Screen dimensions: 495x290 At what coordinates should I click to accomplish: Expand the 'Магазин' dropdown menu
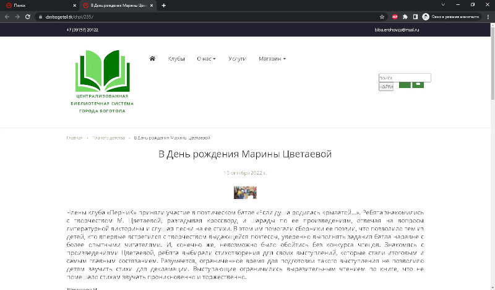pyautogui.click(x=272, y=59)
